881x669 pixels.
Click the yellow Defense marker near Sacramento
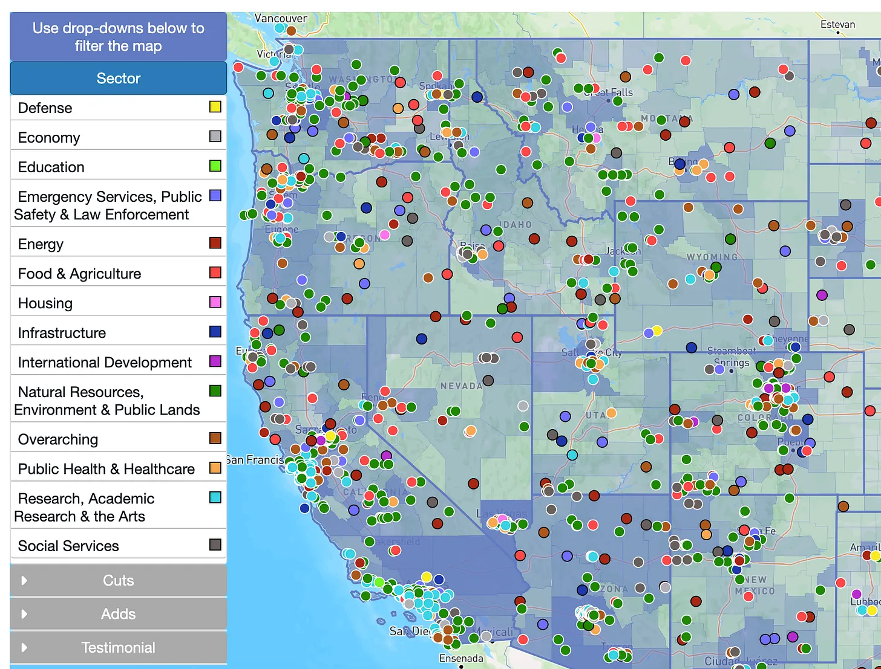click(330, 435)
